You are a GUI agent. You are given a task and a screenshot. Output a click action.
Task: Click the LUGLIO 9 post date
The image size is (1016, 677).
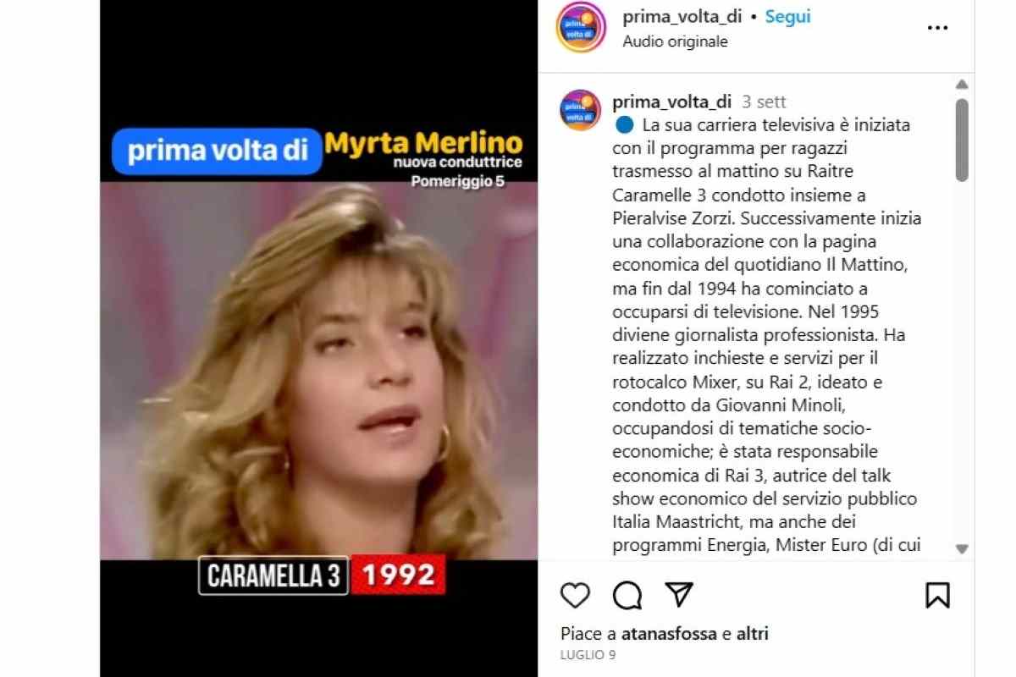pyautogui.click(x=588, y=655)
